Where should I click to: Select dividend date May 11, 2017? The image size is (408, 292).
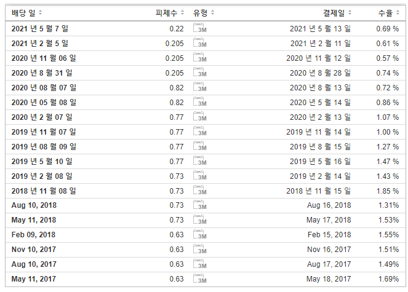34,280
